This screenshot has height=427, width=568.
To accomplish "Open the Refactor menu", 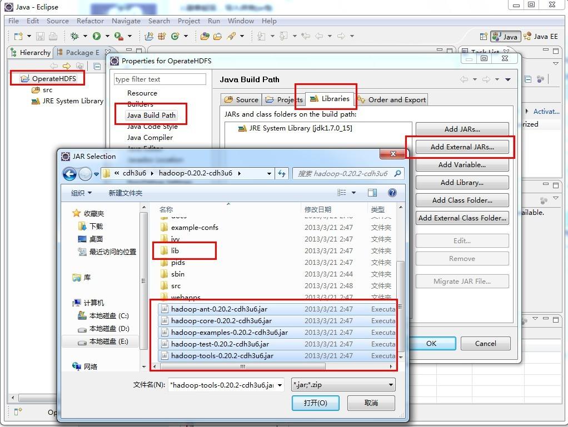I will [x=90, y=21].
